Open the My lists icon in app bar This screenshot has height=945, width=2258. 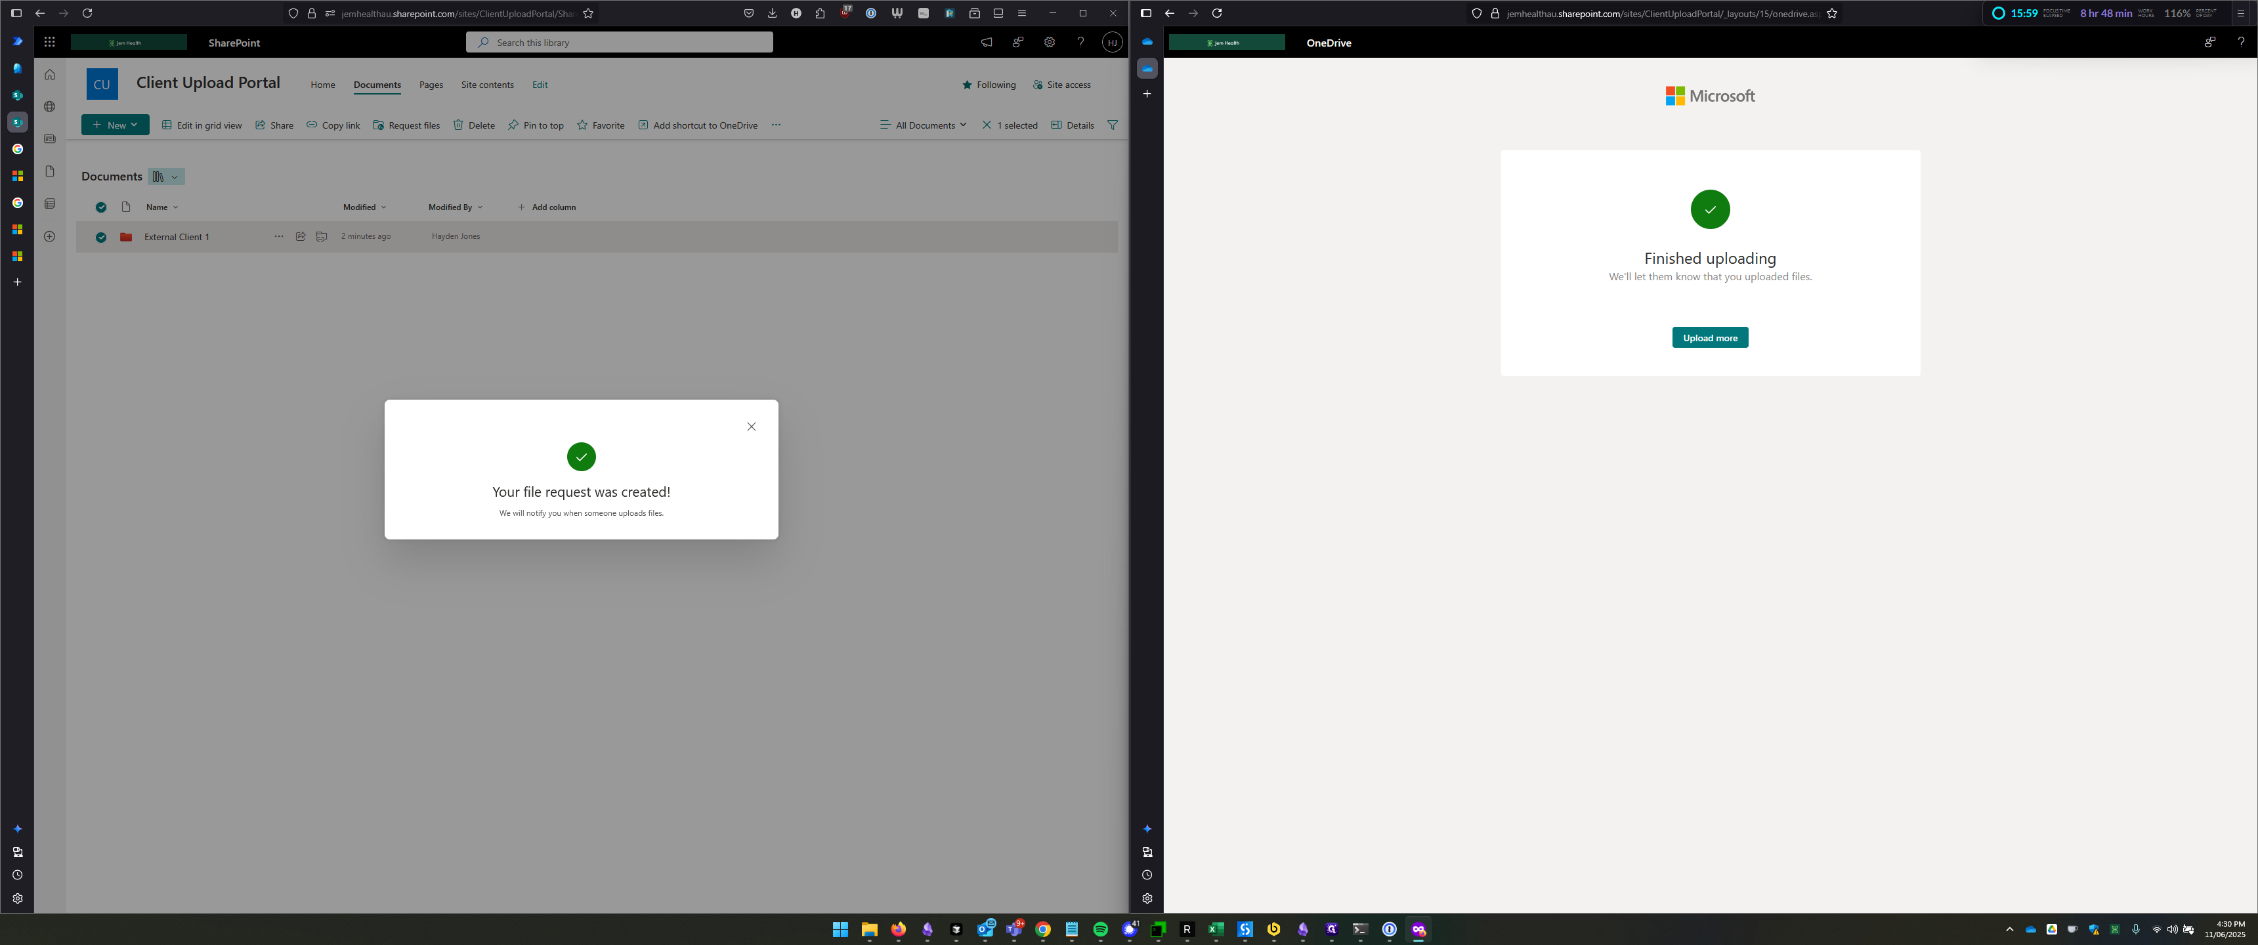50,204
